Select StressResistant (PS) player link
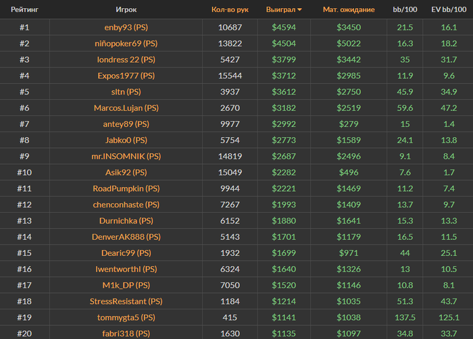This screenshot has width=473, height=339. tap(126, 301)
